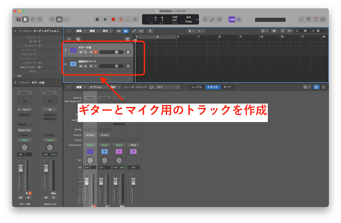Open the Library panel from the control bar

[18, 19]
